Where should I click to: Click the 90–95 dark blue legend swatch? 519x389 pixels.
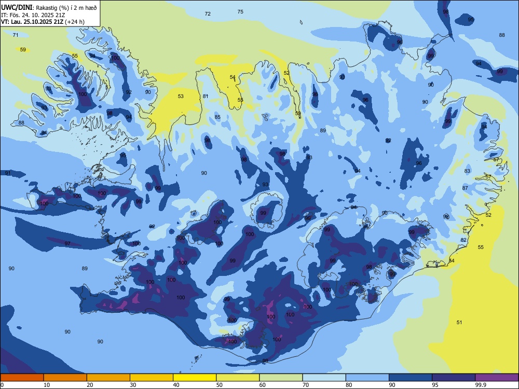point(411,378)
